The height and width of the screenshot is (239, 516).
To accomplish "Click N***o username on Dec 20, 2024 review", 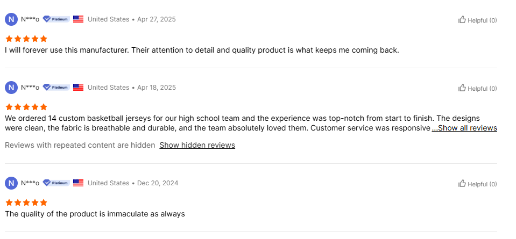I will tap(30, 183).
